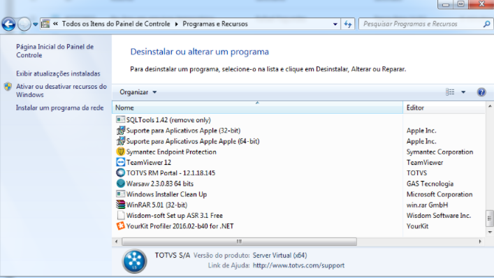Image resolution: width=494 pixels, height=278 pixels.
Task: Select TOTVS RM Portal - 12.1.18.145
Action: [x=170, y=173]
